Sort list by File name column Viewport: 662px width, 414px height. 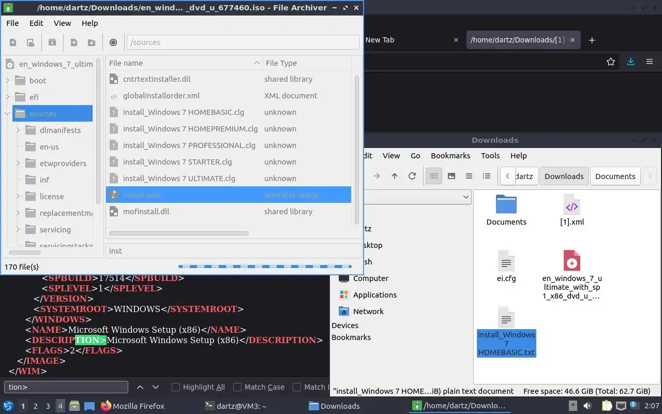click(184, 63)
